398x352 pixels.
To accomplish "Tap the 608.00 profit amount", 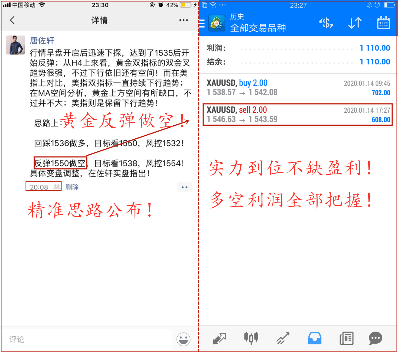I will tap(381, 120).
